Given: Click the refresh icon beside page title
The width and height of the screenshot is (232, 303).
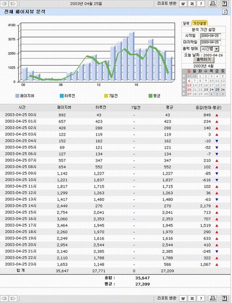Looking at the screenshot, I should [224, 12].
